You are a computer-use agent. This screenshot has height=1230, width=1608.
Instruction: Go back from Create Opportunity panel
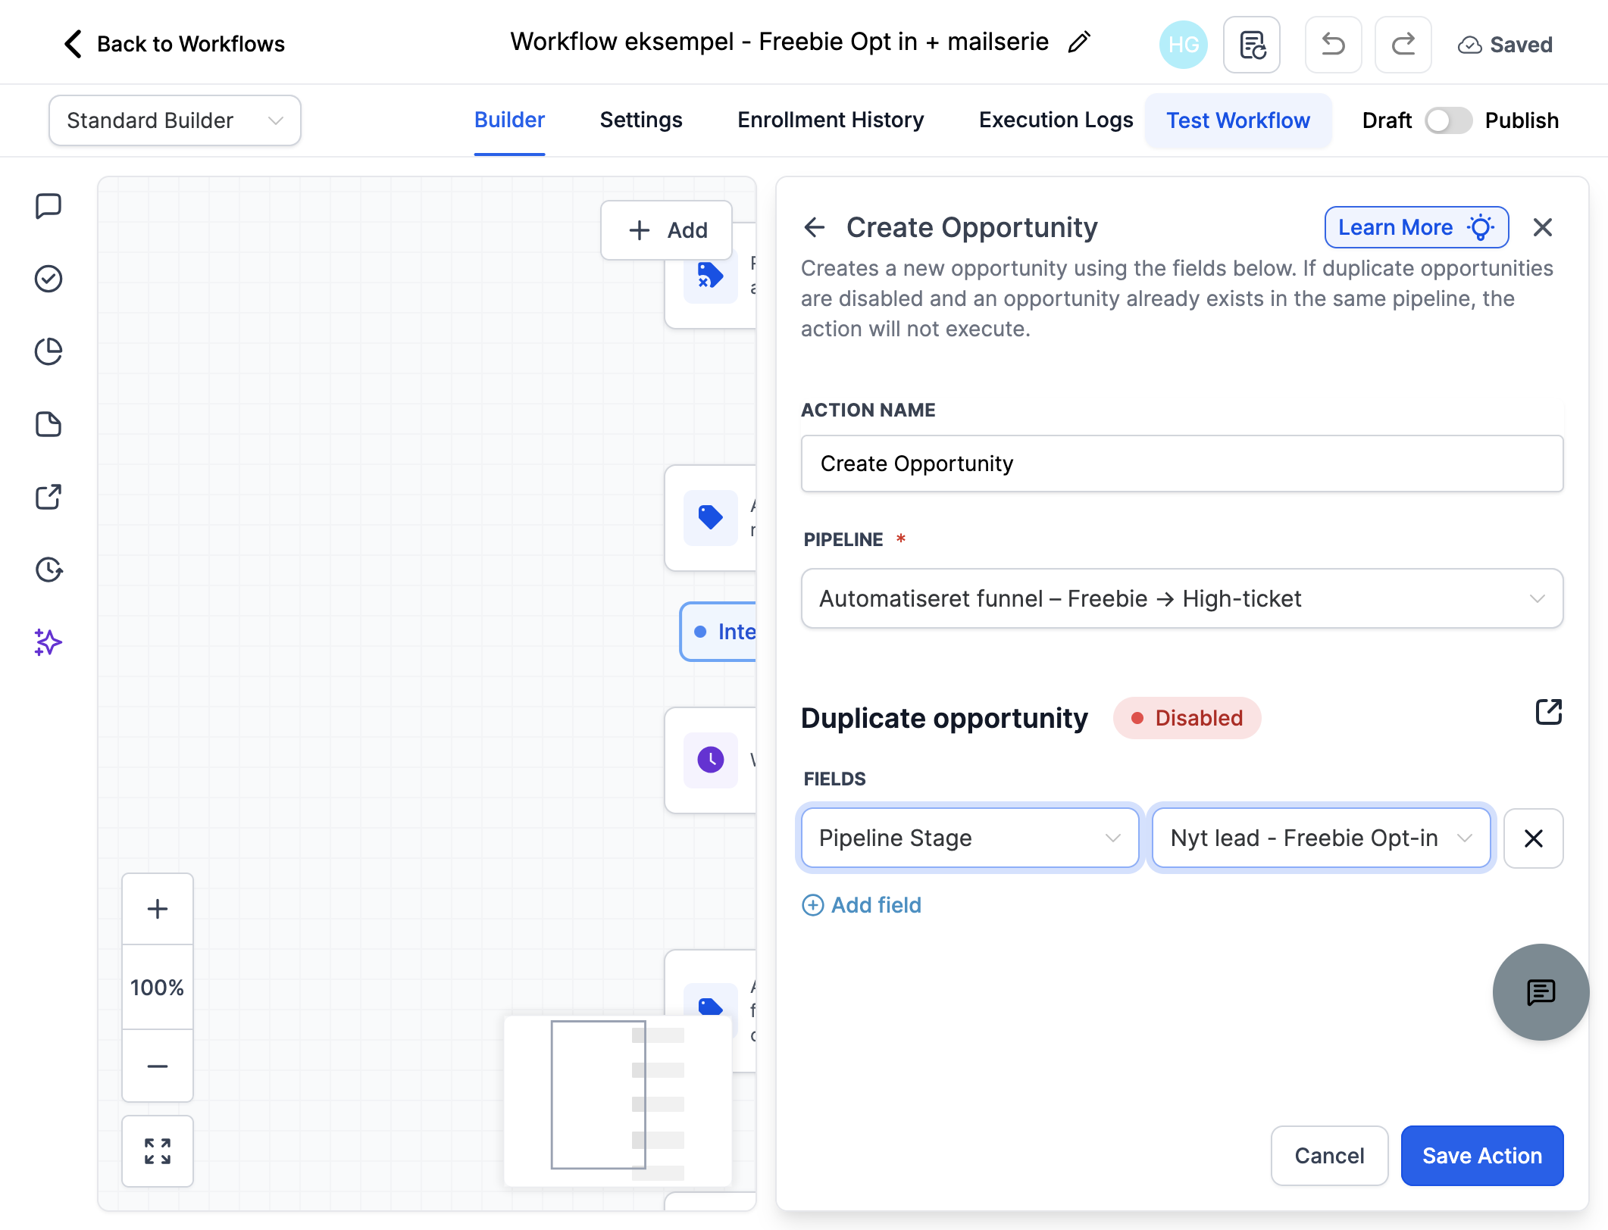point(815,227)
